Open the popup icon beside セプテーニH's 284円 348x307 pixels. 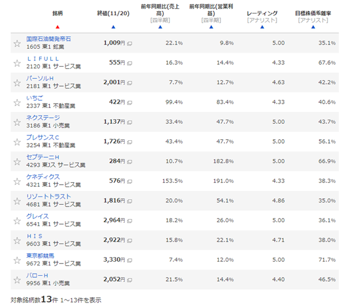tap(129, 162)
